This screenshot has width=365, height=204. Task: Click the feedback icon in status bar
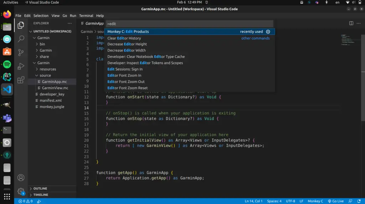pyautogui.click(x=350, y=201)
